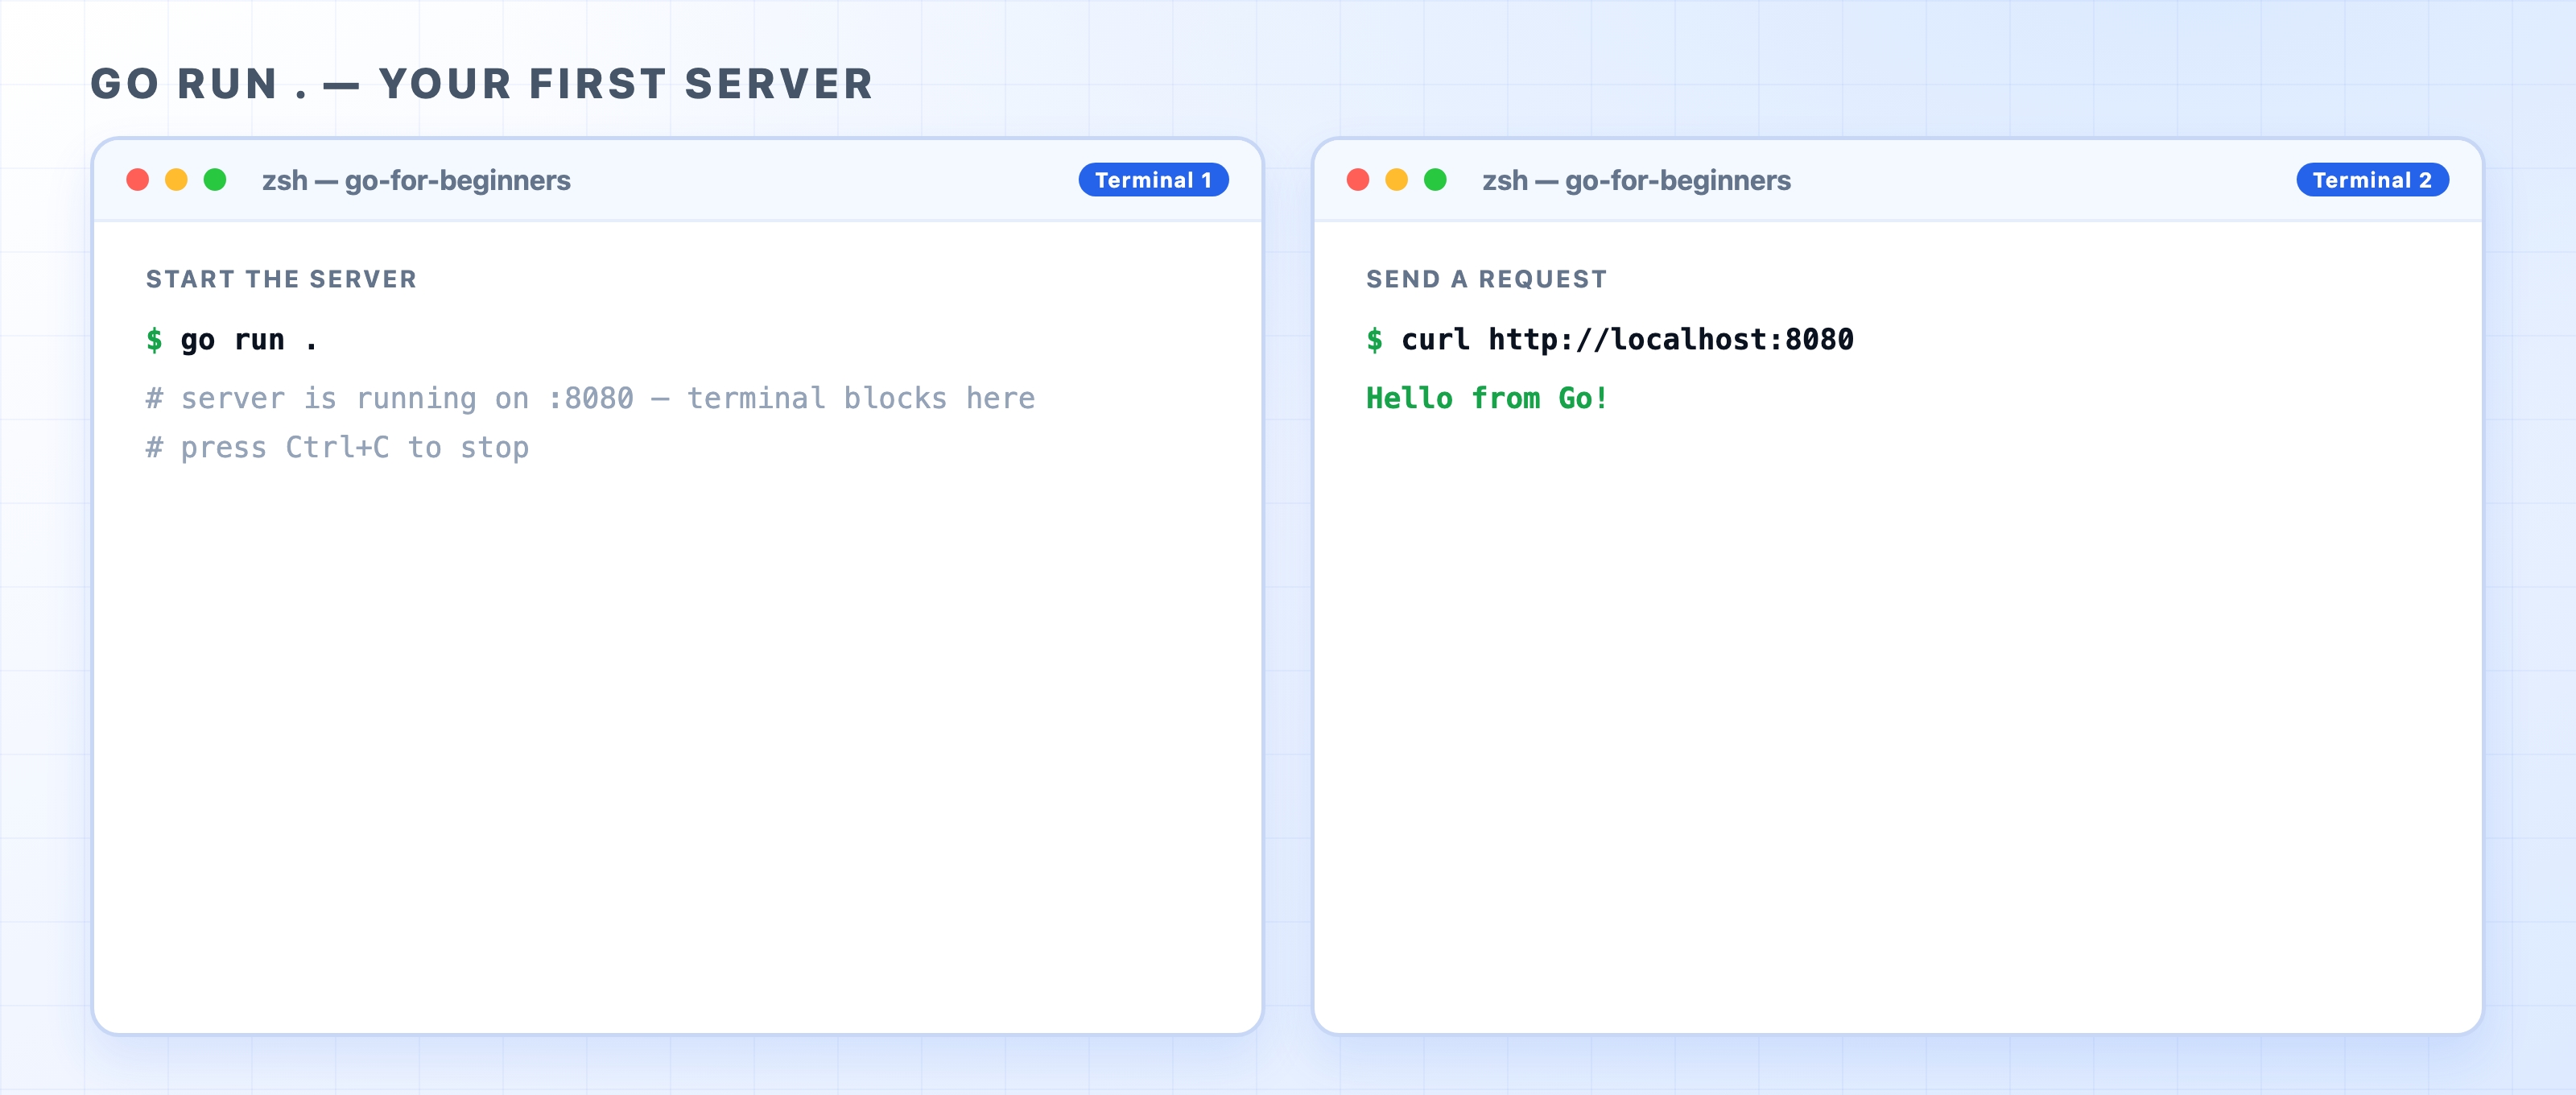Click green zoom dot in Terminal 1
The image size is (2576, 1095).
tap(215, 180)
